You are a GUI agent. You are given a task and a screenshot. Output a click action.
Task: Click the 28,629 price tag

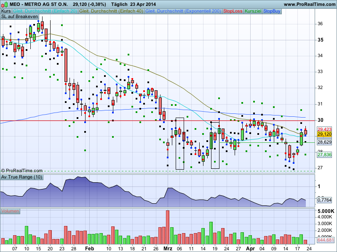(x=325, y=142)
